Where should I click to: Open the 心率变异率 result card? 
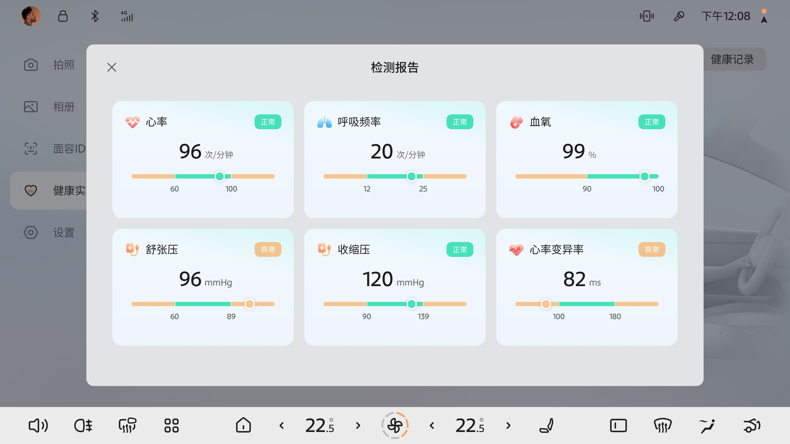(587, 287)
